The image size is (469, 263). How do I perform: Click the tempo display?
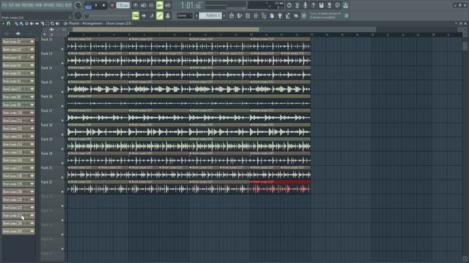tap(122, 5)
